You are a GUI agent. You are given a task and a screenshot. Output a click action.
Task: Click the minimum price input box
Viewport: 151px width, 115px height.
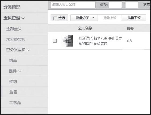116,5
